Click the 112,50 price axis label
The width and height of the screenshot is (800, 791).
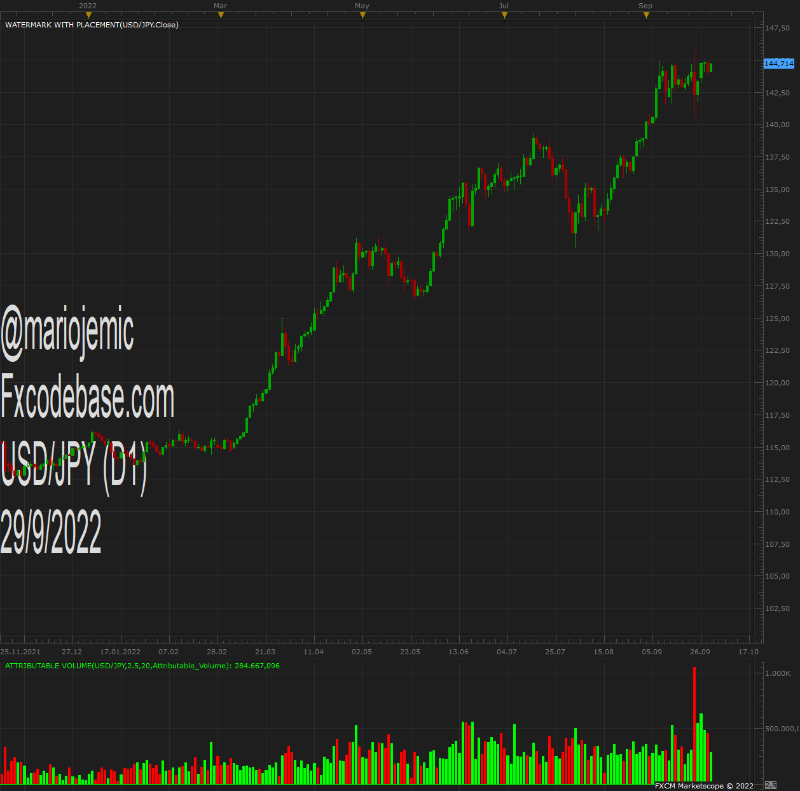coord(778,479)
